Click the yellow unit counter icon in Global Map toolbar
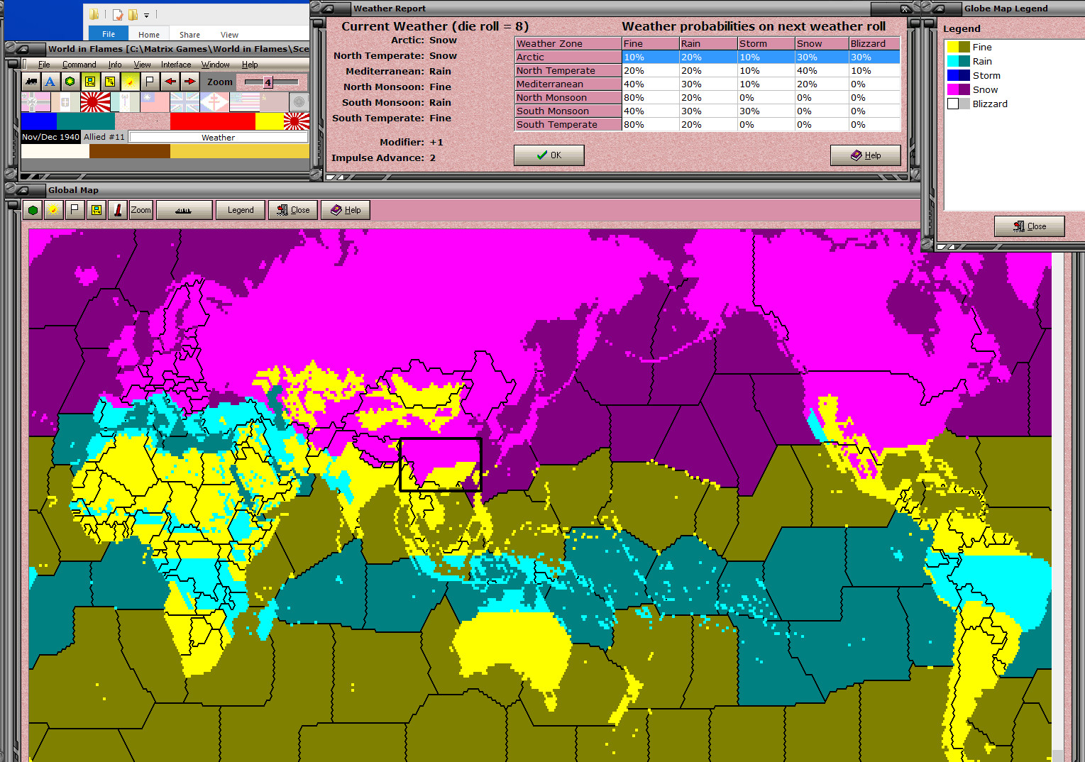 tap(97, 210)
